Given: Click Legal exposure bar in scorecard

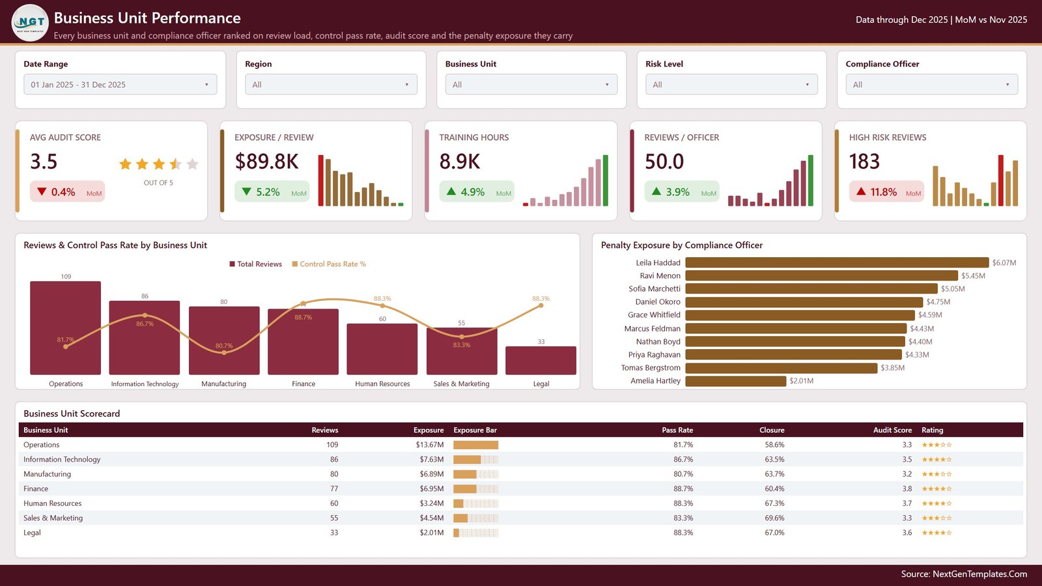Looking at the screenshot, I should point(476,533).
